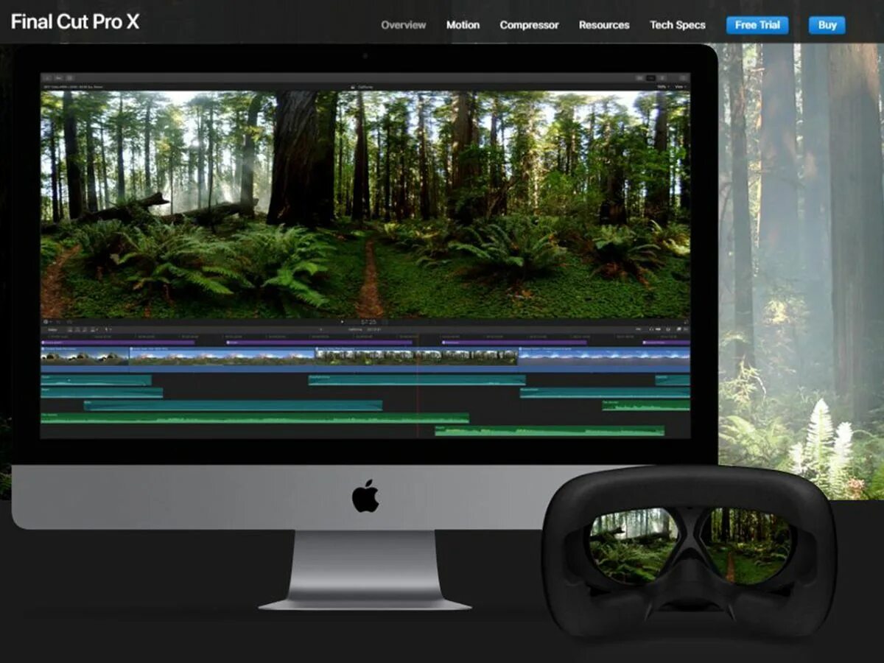Click the 57:25 timecode display under the viewer
Screen dimensions: 884x663
[x=368, y=322]
